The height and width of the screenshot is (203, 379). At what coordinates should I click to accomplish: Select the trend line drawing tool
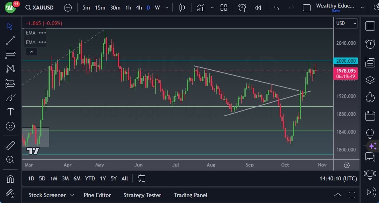tap(10, 40)
